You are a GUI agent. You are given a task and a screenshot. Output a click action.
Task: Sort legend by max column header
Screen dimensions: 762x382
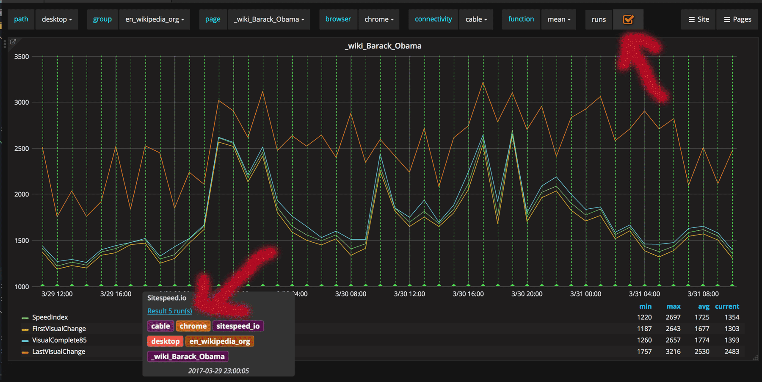[674, 306]
